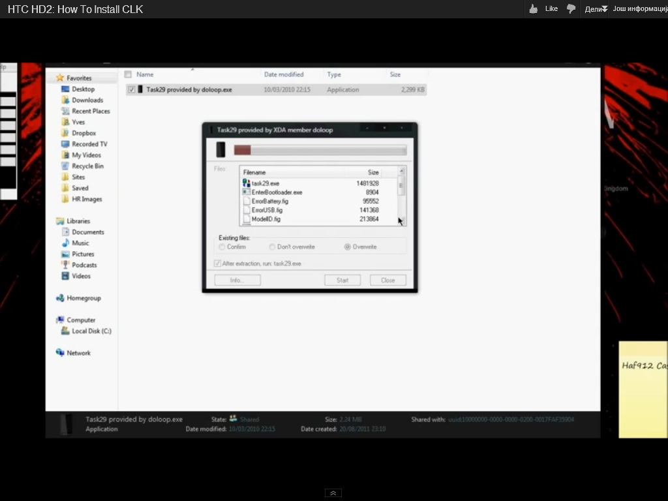668x501 pixels.
Task: Click the Start button
Action: [x=342, y=281]
